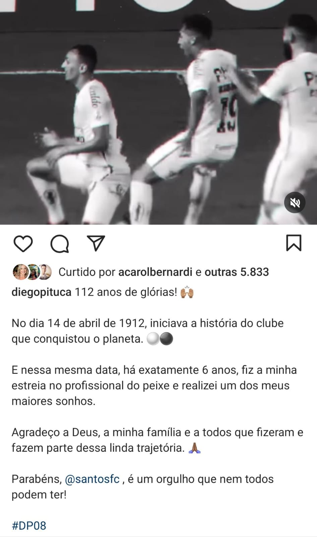Open the third liker's profile avatar
This screenshot has width=317, height=537.
coord(45,272)
